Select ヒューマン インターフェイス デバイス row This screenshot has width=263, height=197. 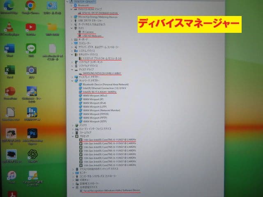93,129
